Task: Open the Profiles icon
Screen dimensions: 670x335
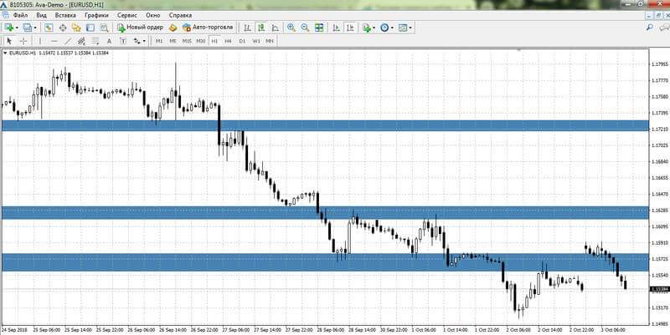Action: coord(28,28)
